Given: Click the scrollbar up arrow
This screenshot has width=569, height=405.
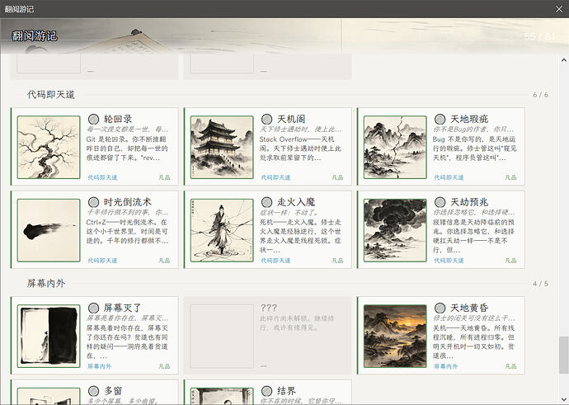Looking at the screenshot, I should (x=563, y=60).
